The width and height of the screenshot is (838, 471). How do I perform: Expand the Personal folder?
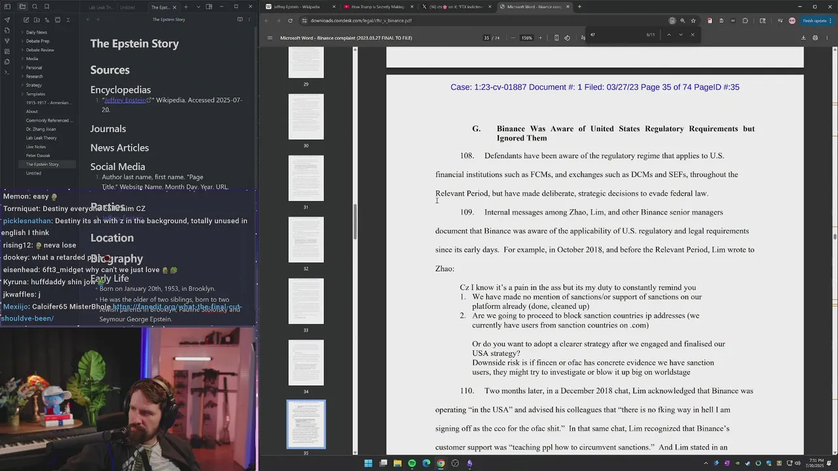click(x=34, y=67)
